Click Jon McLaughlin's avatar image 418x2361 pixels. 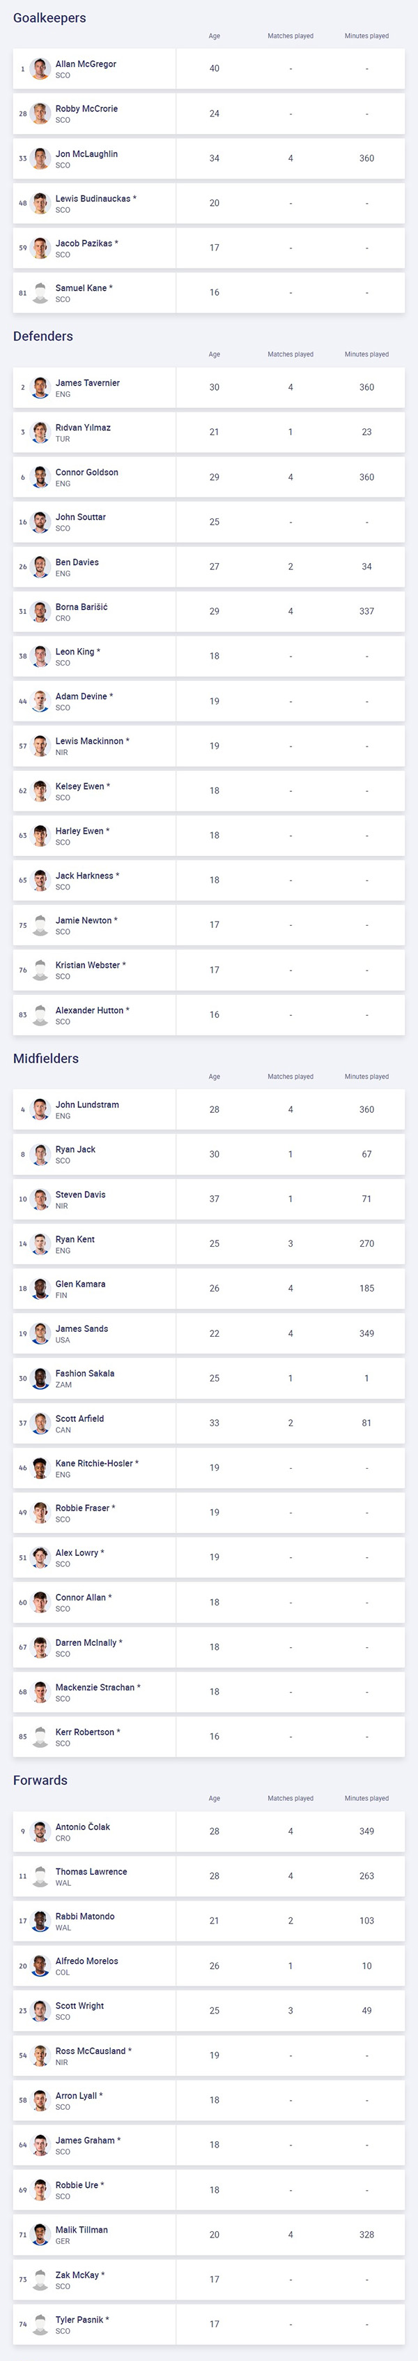coord(39,158)
